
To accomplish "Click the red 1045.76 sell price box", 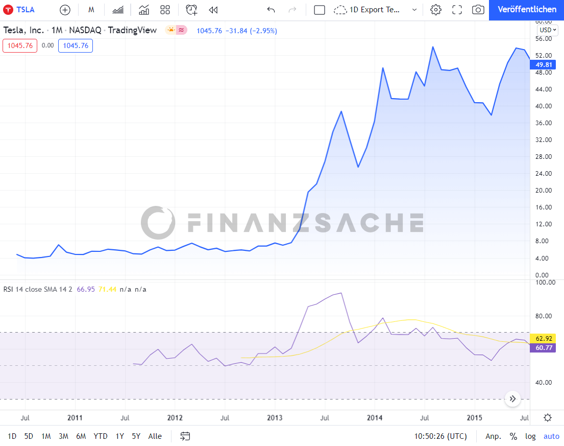I will [x=20, y=45].
